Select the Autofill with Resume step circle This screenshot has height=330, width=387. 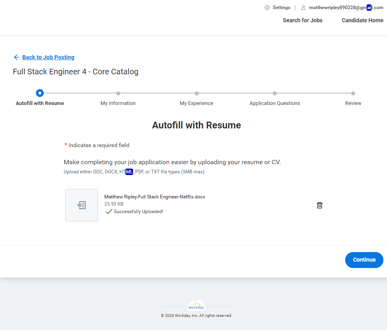[x=40, y=93]
